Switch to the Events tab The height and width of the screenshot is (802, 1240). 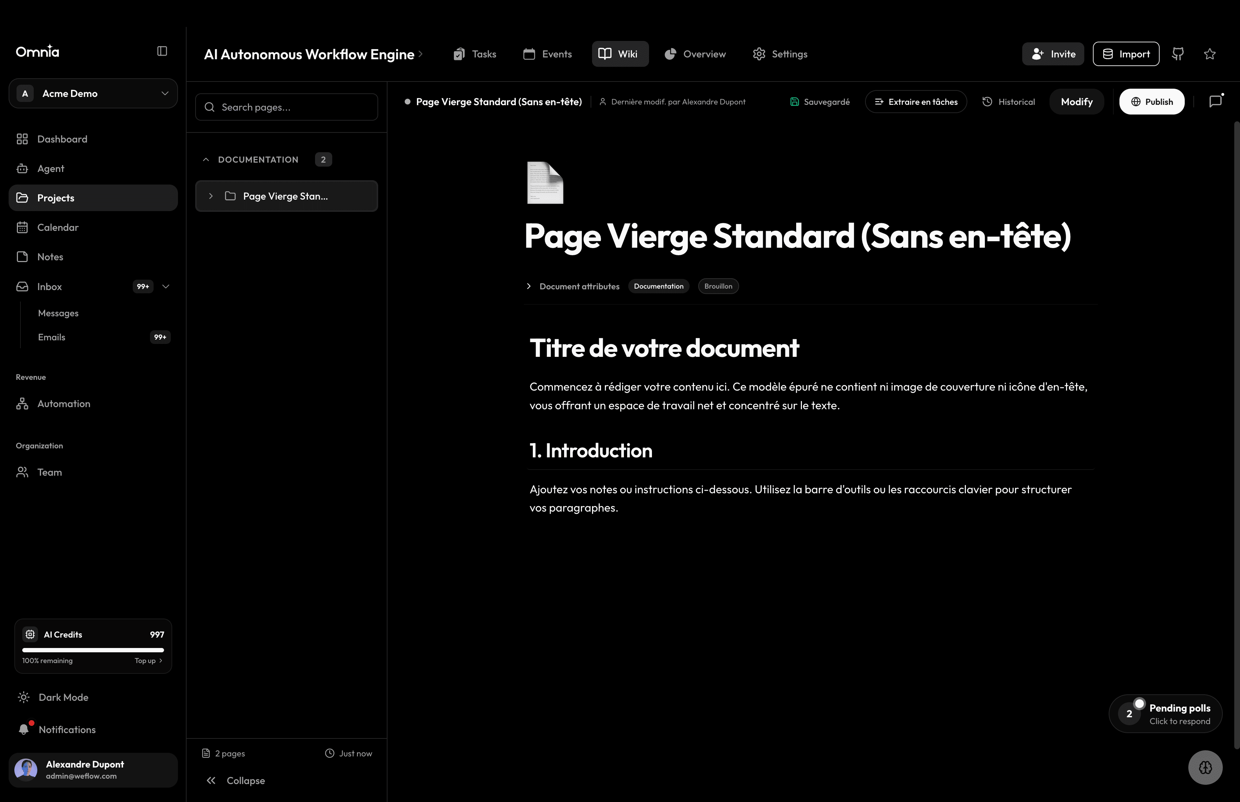click(548, 53)
